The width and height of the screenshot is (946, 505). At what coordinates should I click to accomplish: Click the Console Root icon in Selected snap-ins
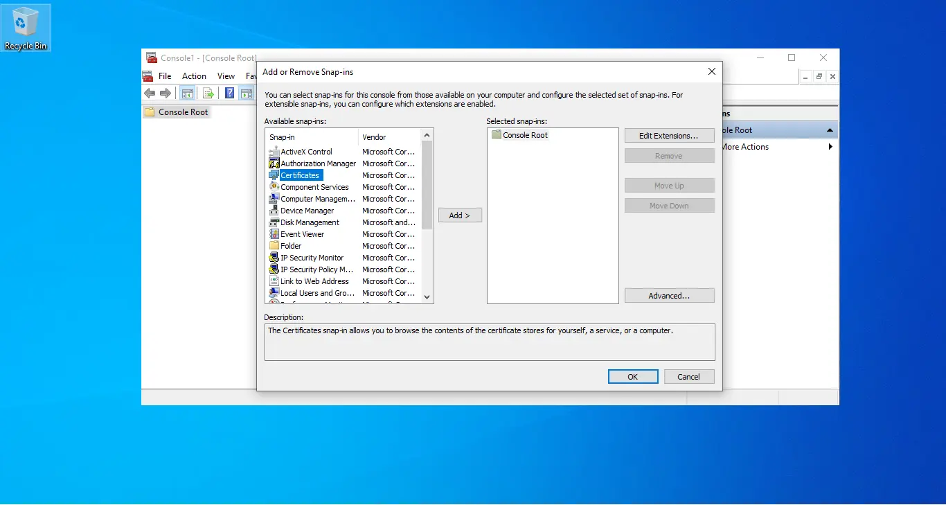pos(496,135)
